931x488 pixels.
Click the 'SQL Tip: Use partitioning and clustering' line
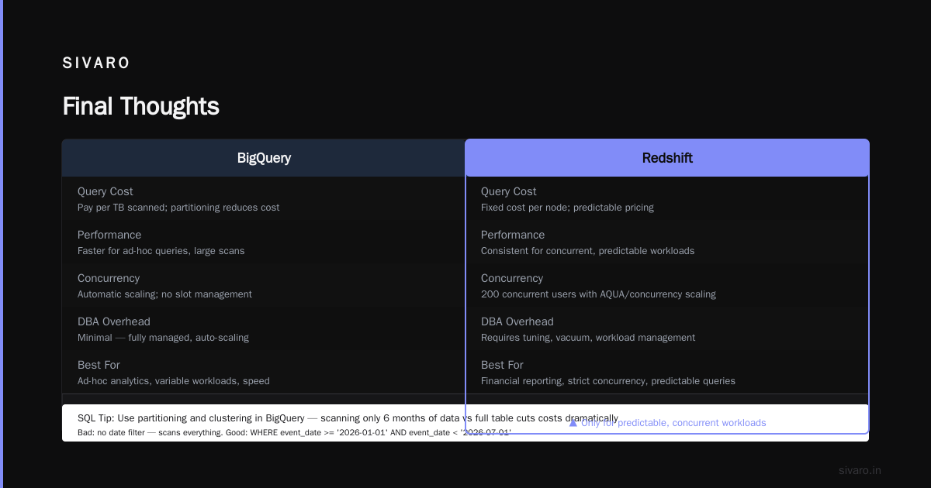point(348,418)
